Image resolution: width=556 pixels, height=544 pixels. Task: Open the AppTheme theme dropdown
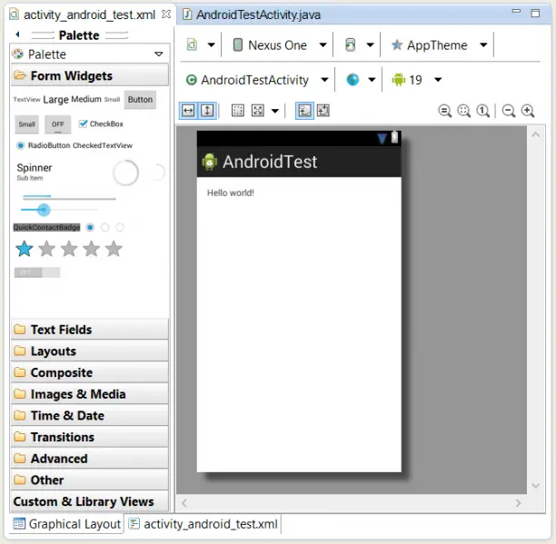pos(438,45)
